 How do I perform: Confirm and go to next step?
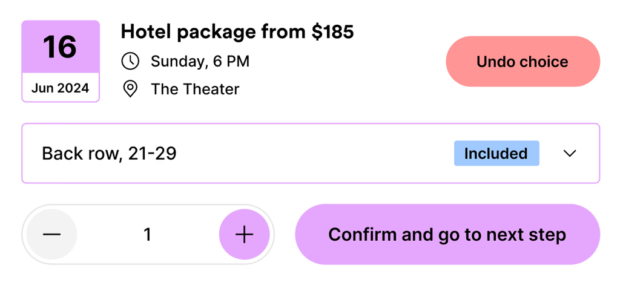(447, 235)
